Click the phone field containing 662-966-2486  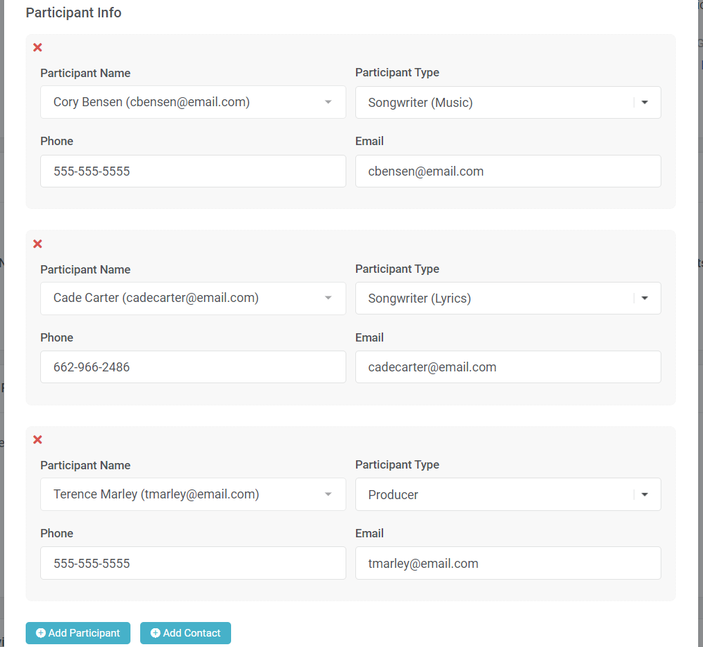pyautogui.click(x=193, y=367)
